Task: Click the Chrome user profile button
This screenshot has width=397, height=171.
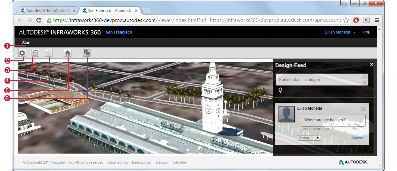Action: tap(344, 3)
